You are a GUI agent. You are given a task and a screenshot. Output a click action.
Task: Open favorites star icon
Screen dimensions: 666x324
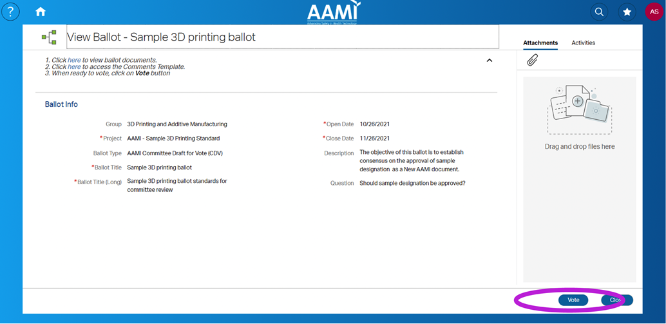click(627, 12)
